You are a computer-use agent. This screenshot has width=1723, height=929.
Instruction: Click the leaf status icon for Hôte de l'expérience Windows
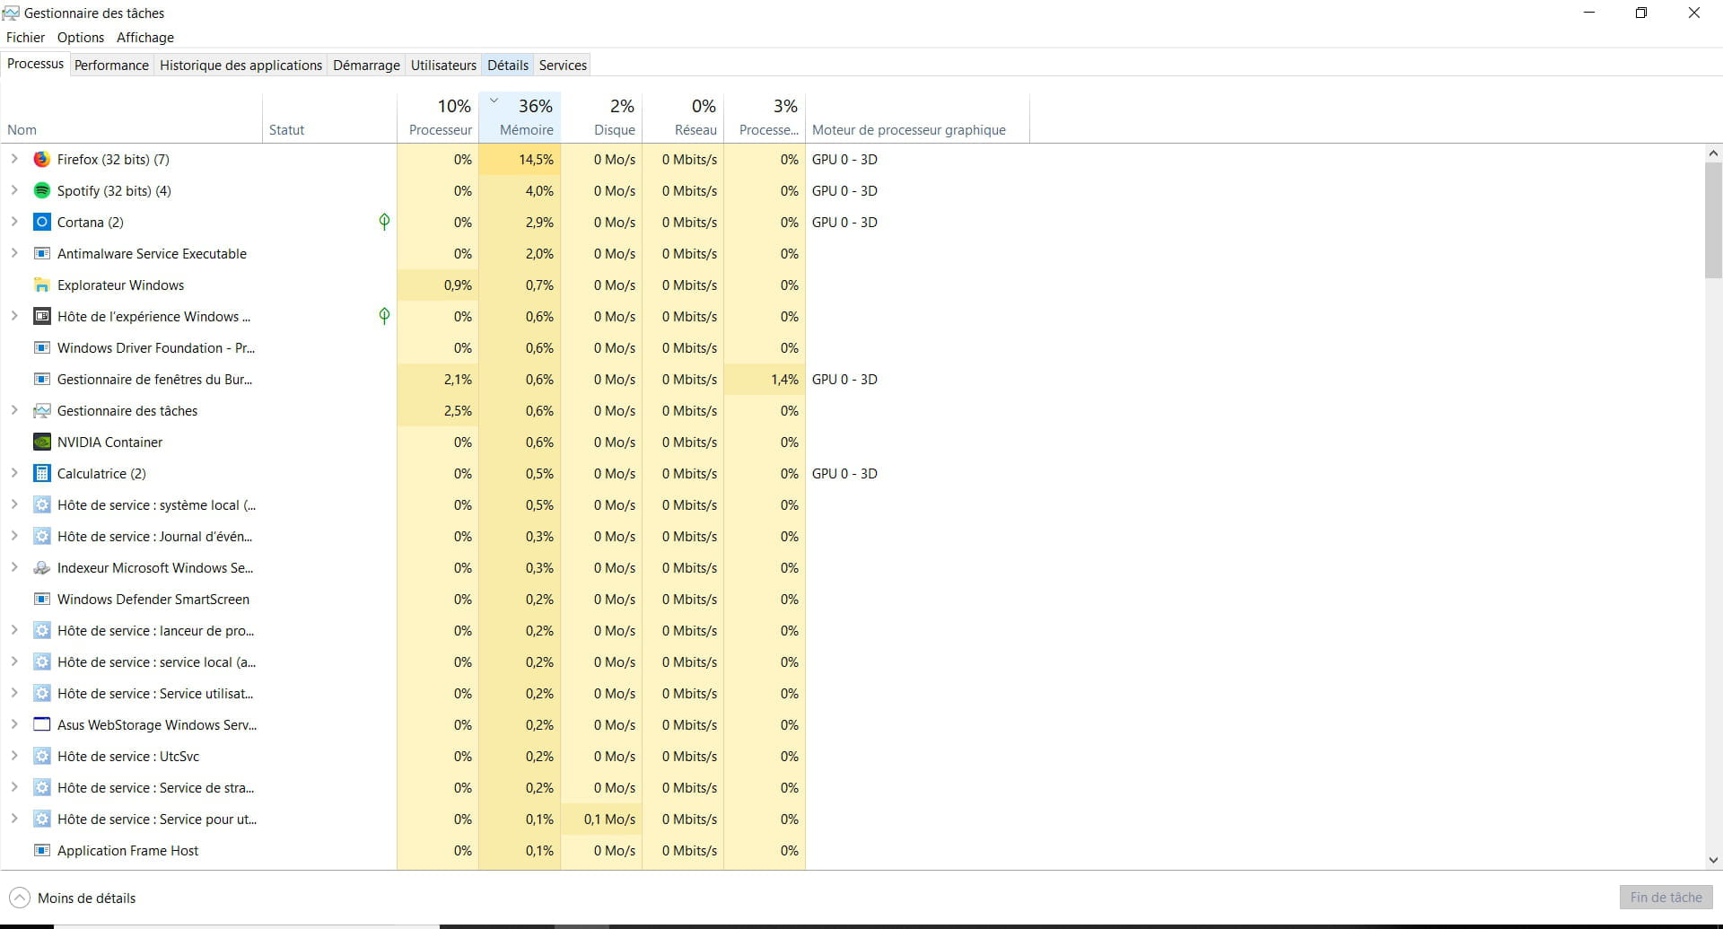pos(384,316)
